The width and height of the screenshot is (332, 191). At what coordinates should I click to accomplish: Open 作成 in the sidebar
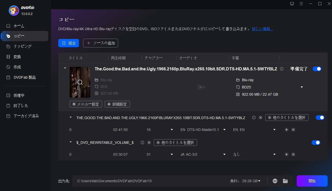(x=25, y=67)
